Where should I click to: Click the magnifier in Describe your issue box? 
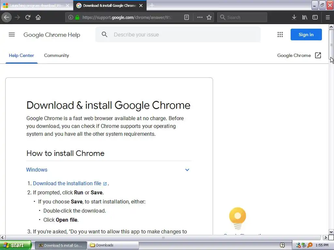click(104, 35)
